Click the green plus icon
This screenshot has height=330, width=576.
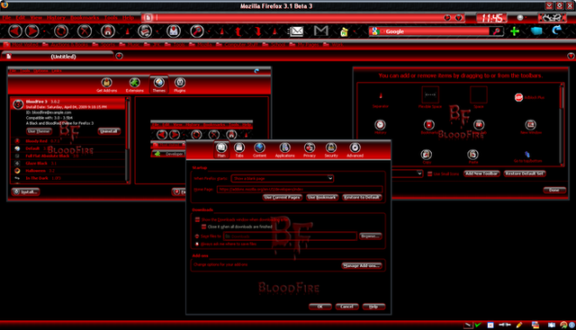tap(515, 31)
